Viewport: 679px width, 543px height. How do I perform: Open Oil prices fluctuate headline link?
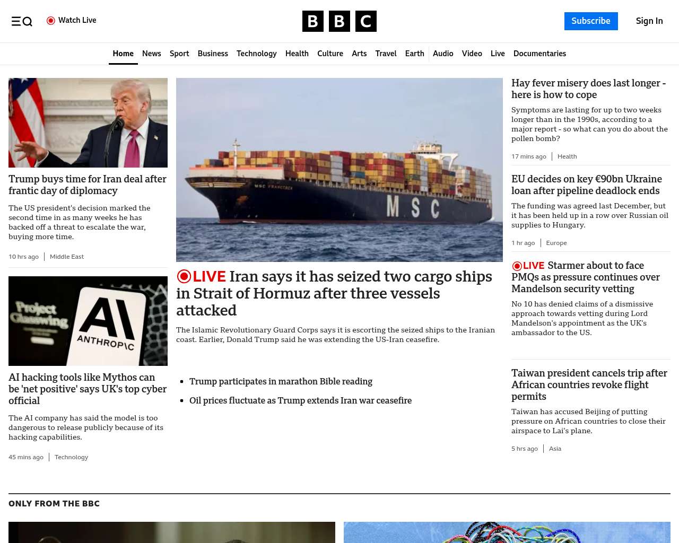(x=300, y=400)
